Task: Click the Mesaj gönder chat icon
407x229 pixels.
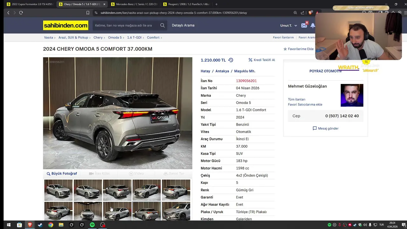Action: [x=315, y=128]
